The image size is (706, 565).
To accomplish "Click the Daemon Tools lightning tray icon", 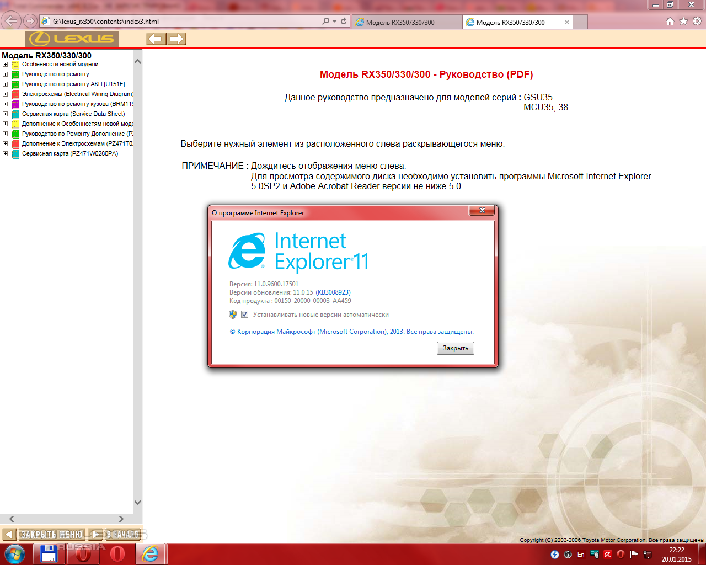I will pos(555,554).
